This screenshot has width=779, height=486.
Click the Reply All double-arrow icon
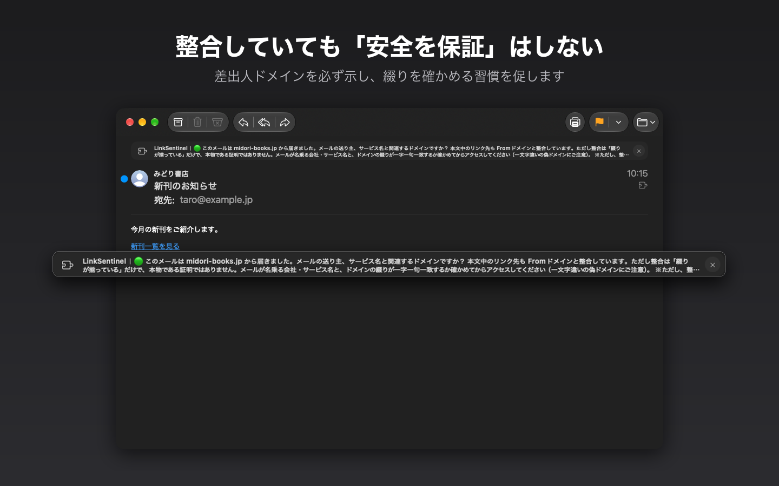[x=264, y=122]
